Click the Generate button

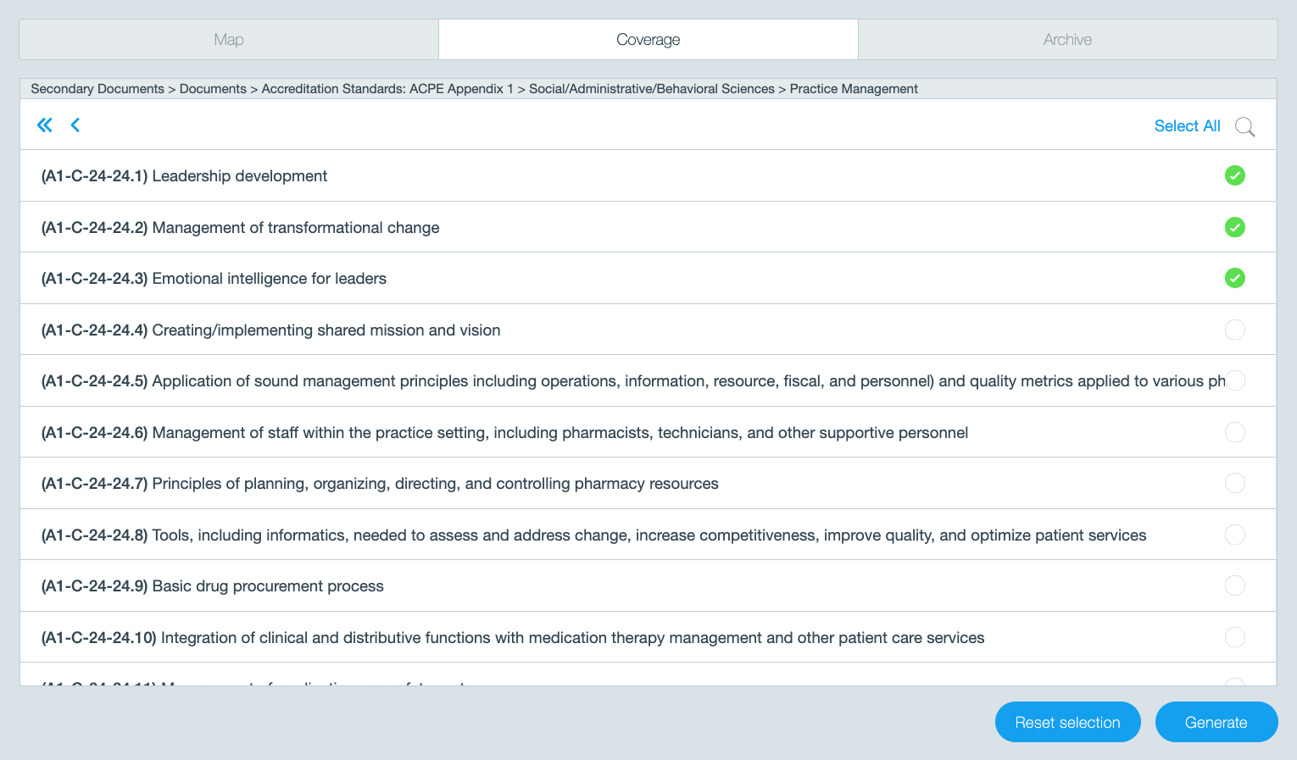(1216, 722)
